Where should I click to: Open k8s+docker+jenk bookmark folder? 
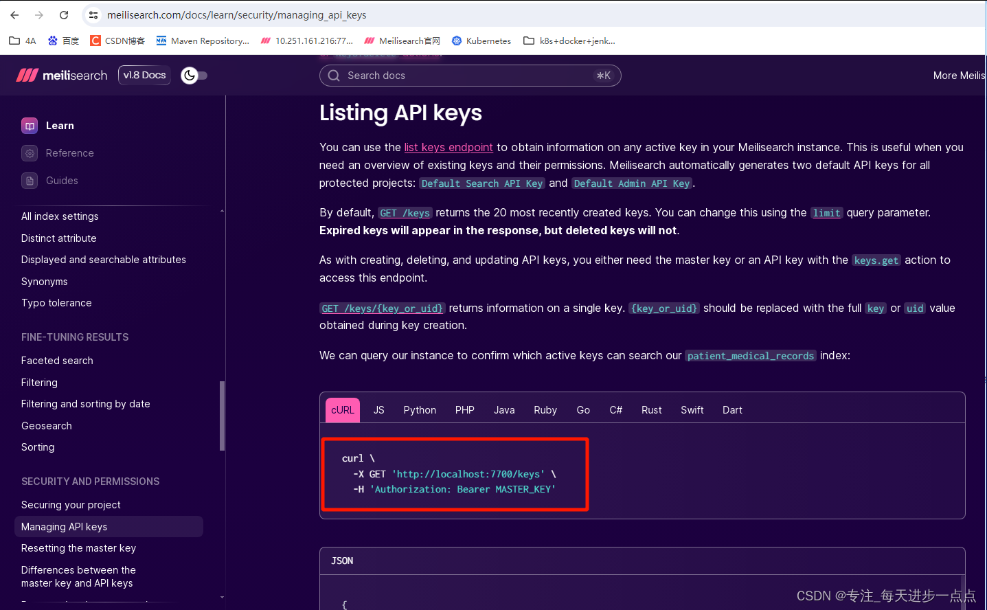point(569,41)
